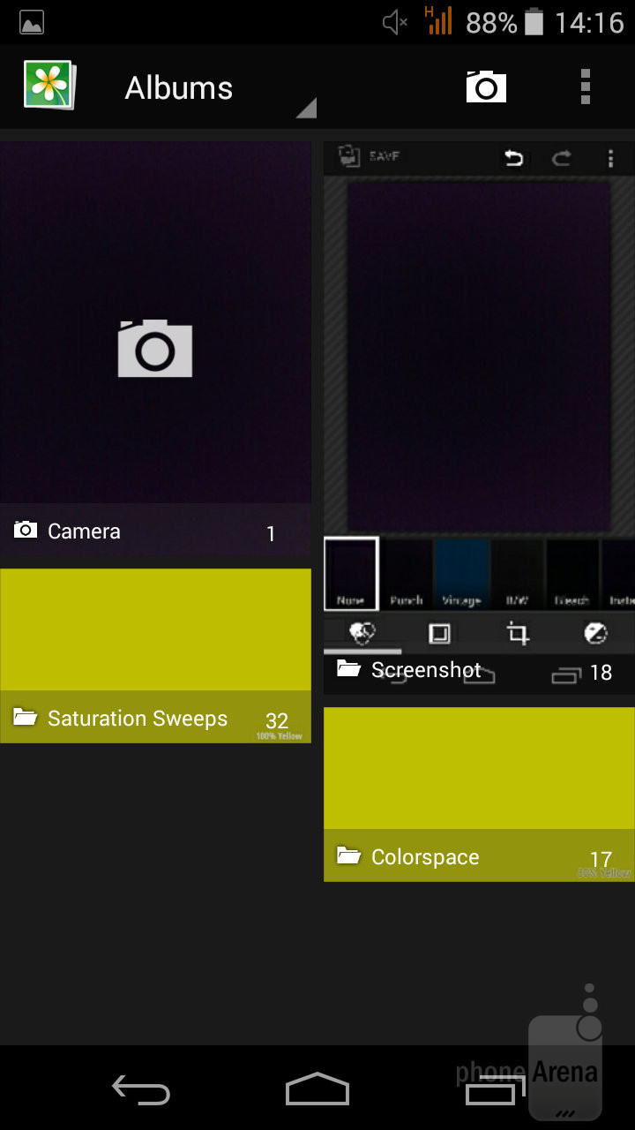The height and width of the screenshot is (1130, 635).
Task: Tap the battery icon in status bar
Action: click(x=534, y=23)
